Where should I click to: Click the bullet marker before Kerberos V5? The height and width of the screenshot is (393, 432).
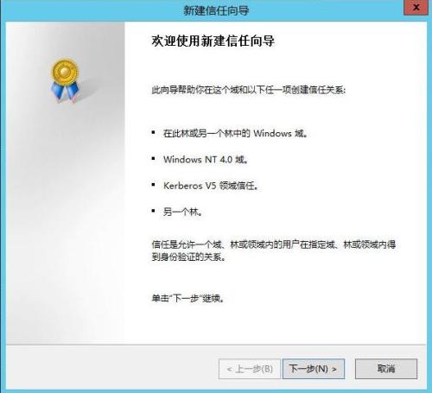153,185
